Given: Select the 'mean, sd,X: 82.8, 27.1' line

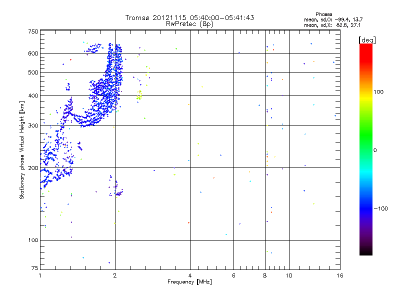Looking at the screenshot, I should tap(332, 25).
